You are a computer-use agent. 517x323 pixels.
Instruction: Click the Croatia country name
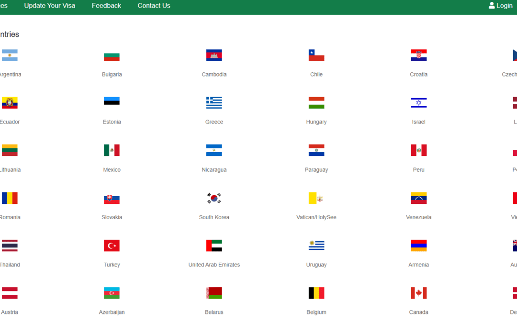tap(419, 75)
